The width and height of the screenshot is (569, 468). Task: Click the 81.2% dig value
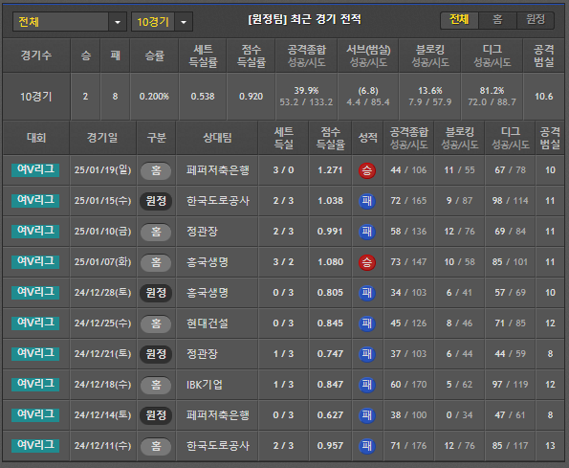tap(492, 90)
